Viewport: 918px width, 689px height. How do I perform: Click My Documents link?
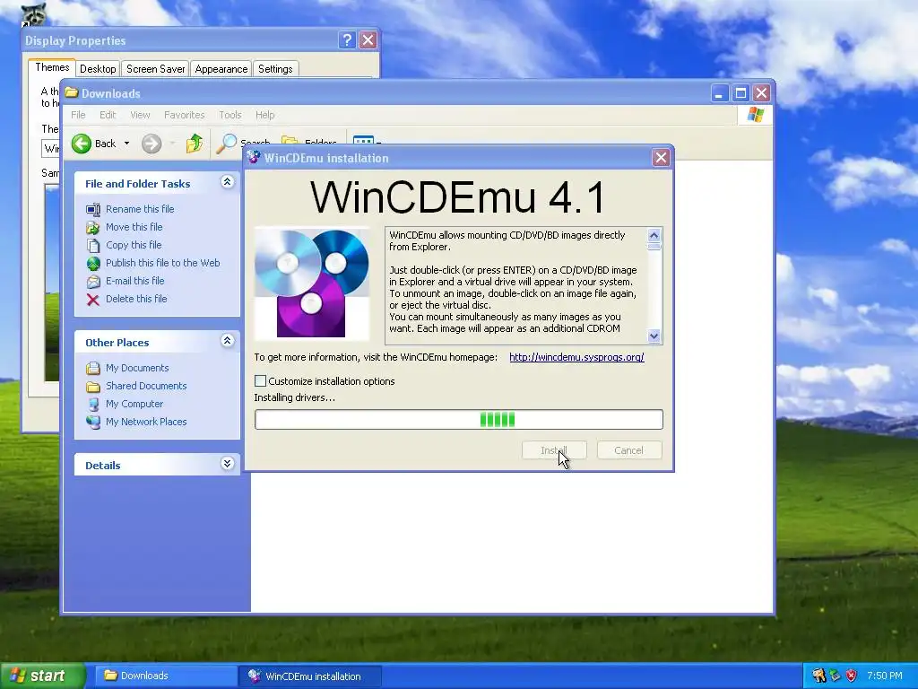point(137,368)
